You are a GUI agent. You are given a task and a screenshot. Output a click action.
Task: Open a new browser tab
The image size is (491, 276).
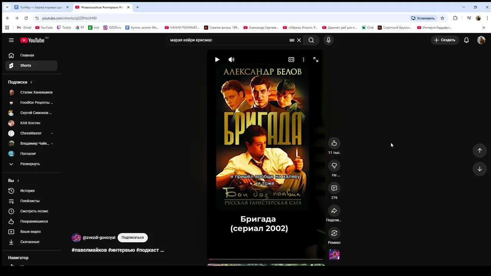click(x=137, y=7)
